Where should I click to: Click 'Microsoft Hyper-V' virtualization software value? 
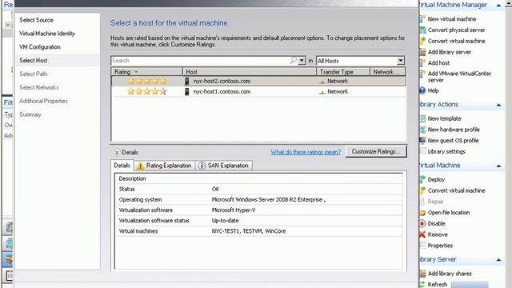coord(234,210)
